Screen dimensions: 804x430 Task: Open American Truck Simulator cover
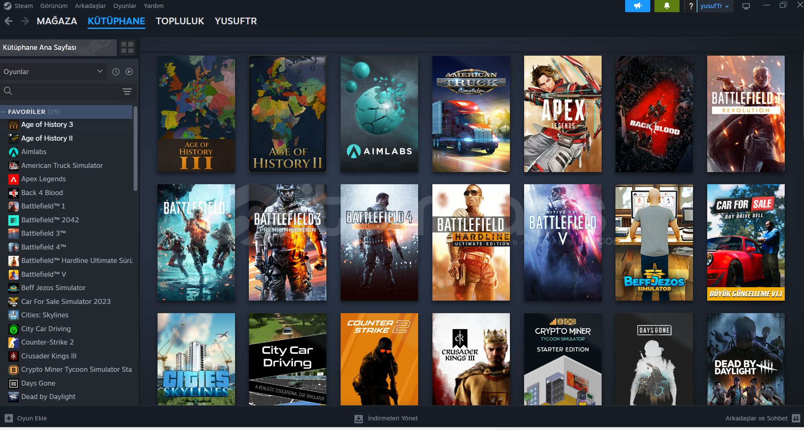click(471, 114)
